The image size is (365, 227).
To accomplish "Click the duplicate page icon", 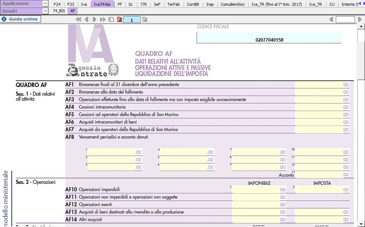I will click(112, 20).
